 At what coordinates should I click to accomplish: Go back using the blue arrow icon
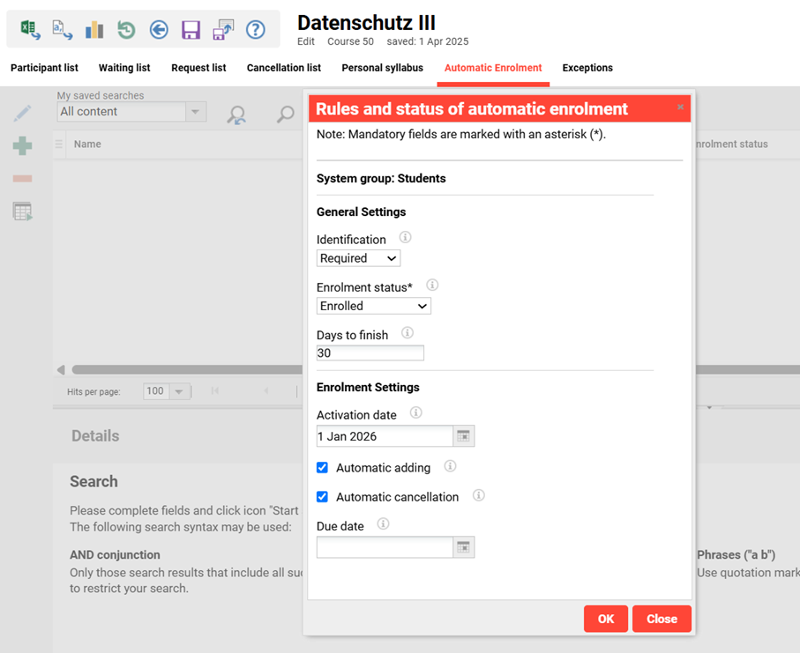point(159,30)
